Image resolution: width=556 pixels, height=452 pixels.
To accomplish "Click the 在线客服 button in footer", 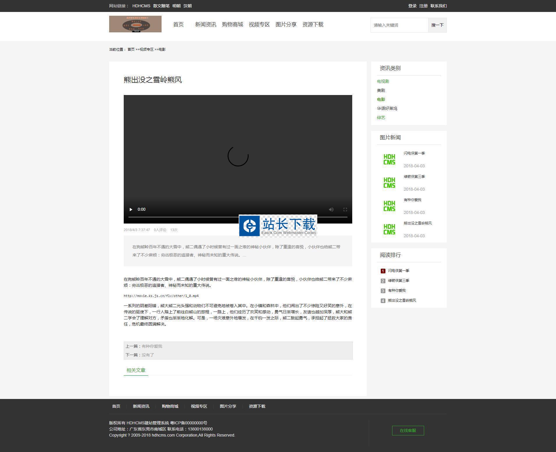I will tap(408, 430).
